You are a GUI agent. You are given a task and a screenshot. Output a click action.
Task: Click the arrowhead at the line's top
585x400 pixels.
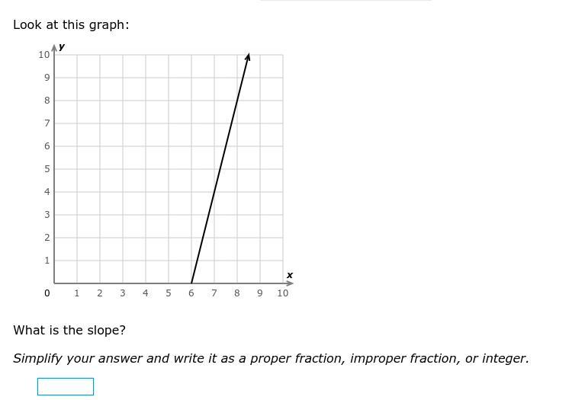click(248, 56)
